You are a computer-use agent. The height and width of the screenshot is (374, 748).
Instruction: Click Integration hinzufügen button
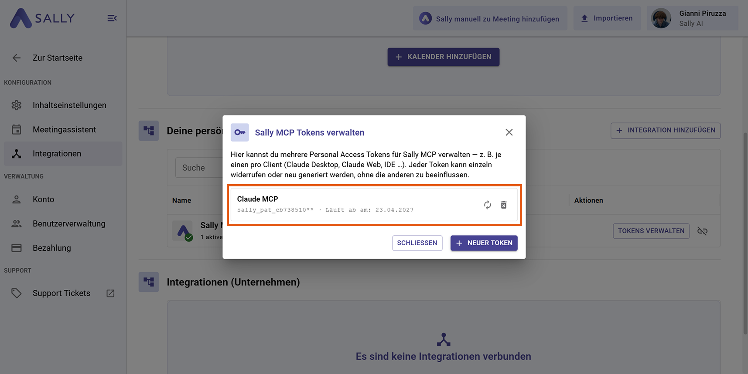pyautogui.click(x=665, y=130)
